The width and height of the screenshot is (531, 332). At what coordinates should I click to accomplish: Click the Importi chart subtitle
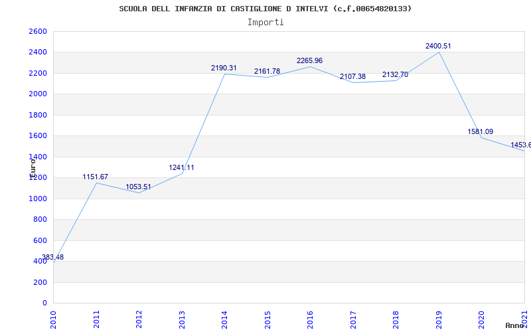tap(265, 23)
